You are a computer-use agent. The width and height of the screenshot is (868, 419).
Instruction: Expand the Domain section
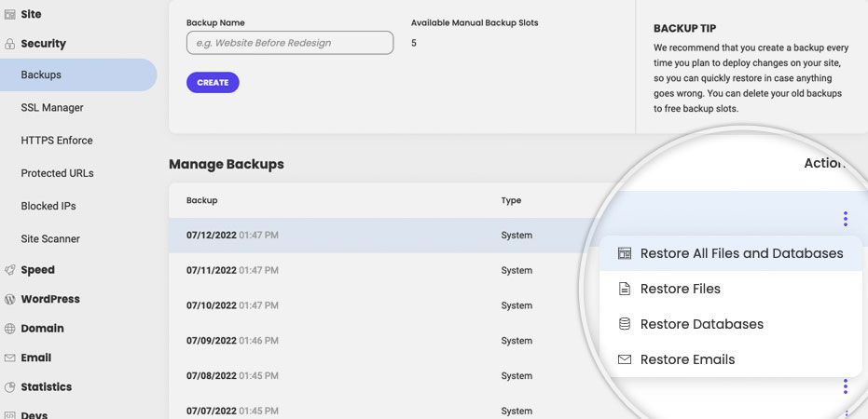click(x=42, y=329)
